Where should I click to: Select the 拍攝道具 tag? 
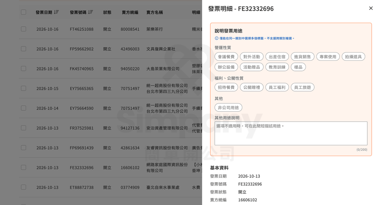(353, 57)
